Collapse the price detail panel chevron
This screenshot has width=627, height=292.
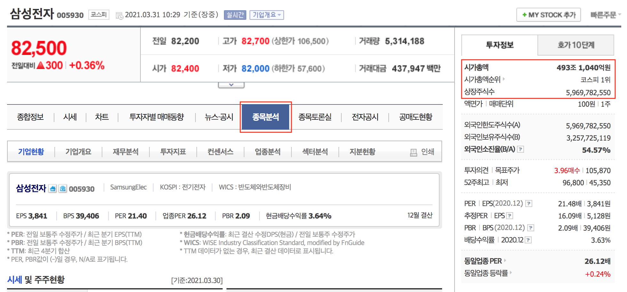pyautogui.click(x=231, y=84)
